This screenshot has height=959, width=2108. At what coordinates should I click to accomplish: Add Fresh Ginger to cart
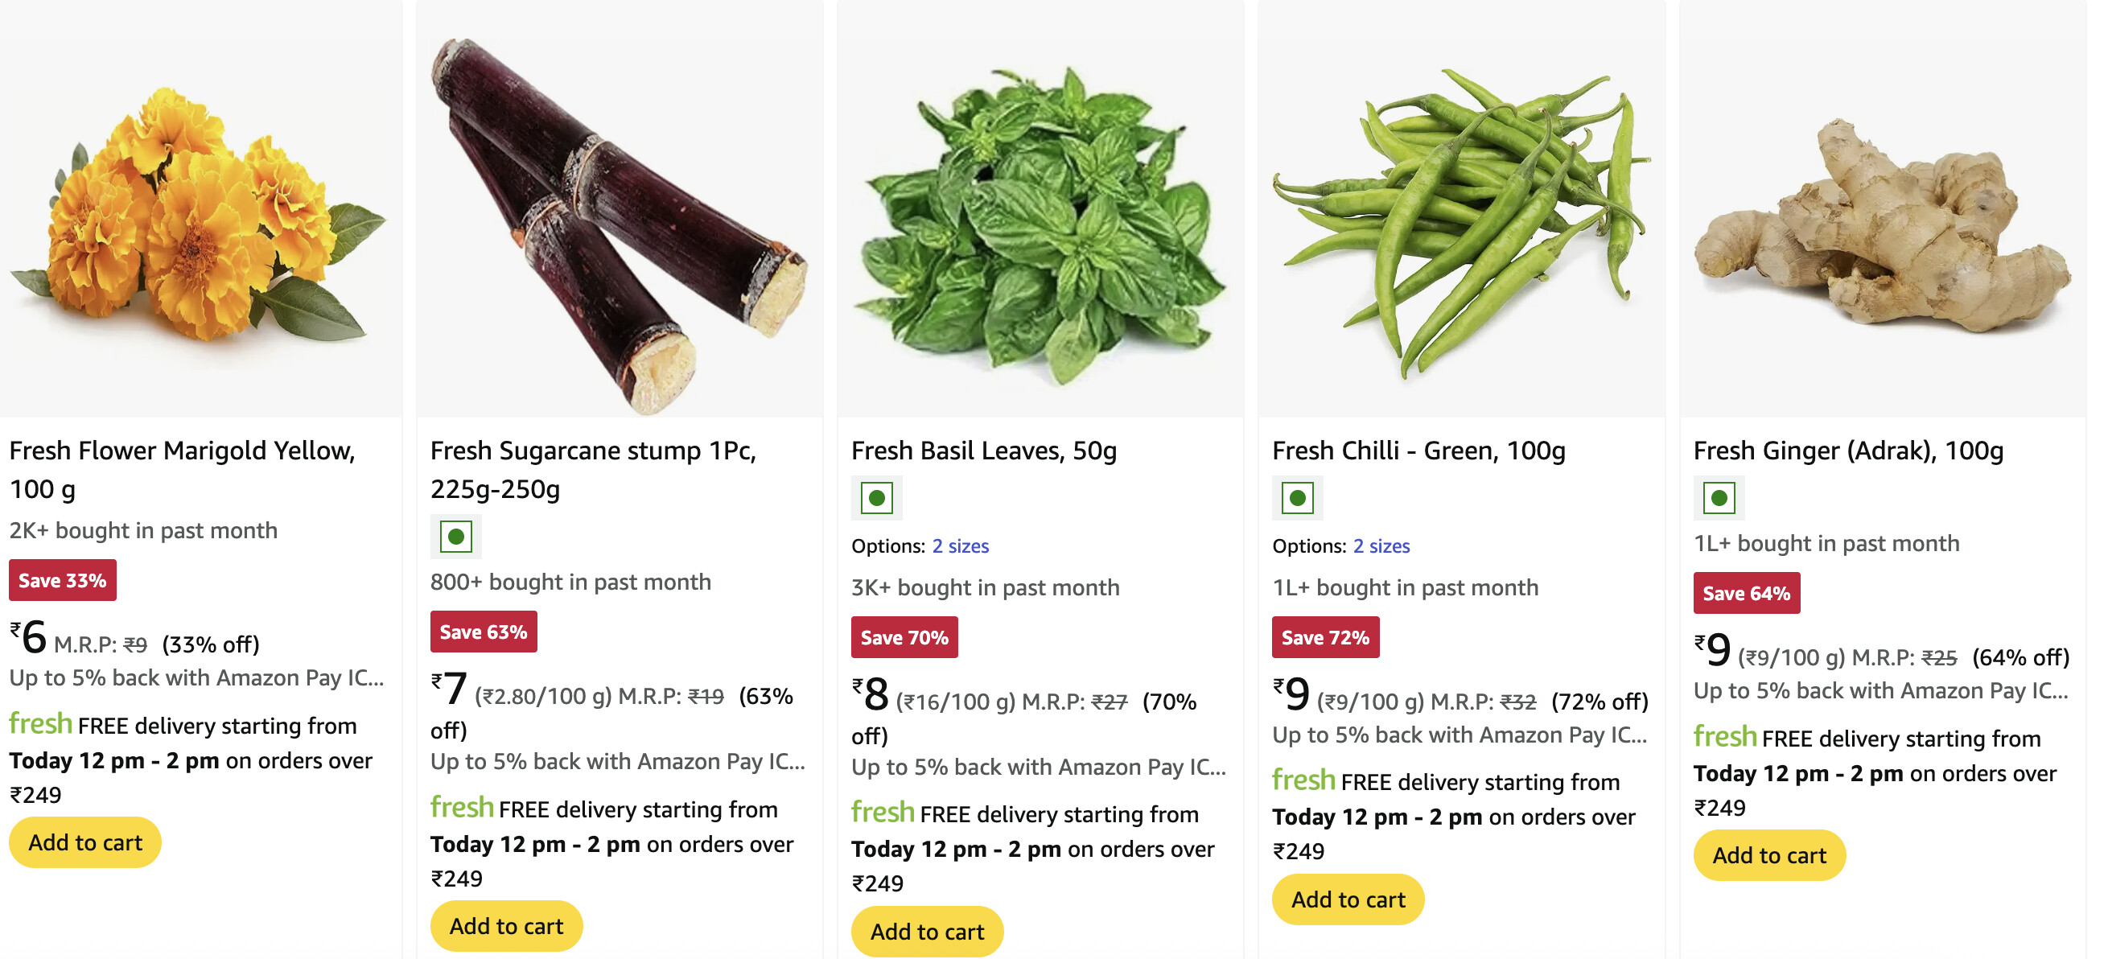click(1769, 855)
